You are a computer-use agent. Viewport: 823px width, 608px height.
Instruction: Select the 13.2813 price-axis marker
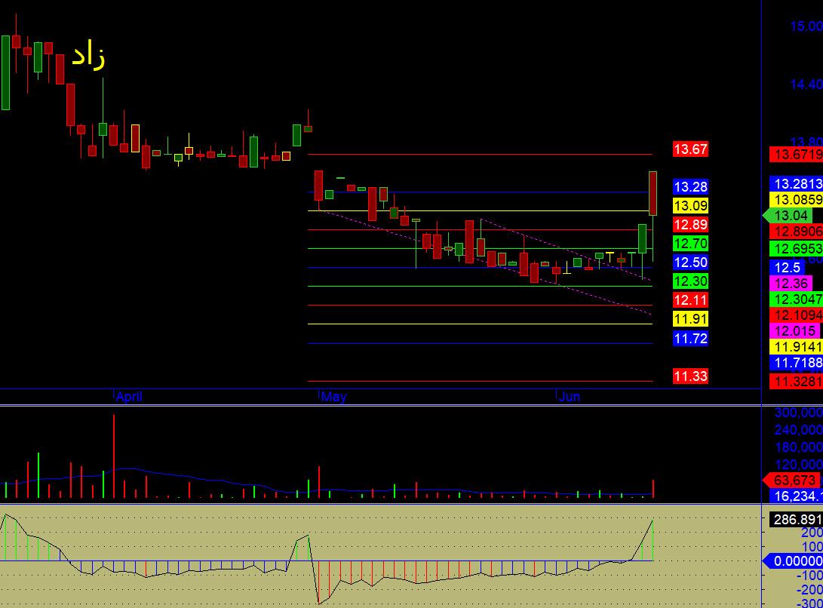(796, 184)
